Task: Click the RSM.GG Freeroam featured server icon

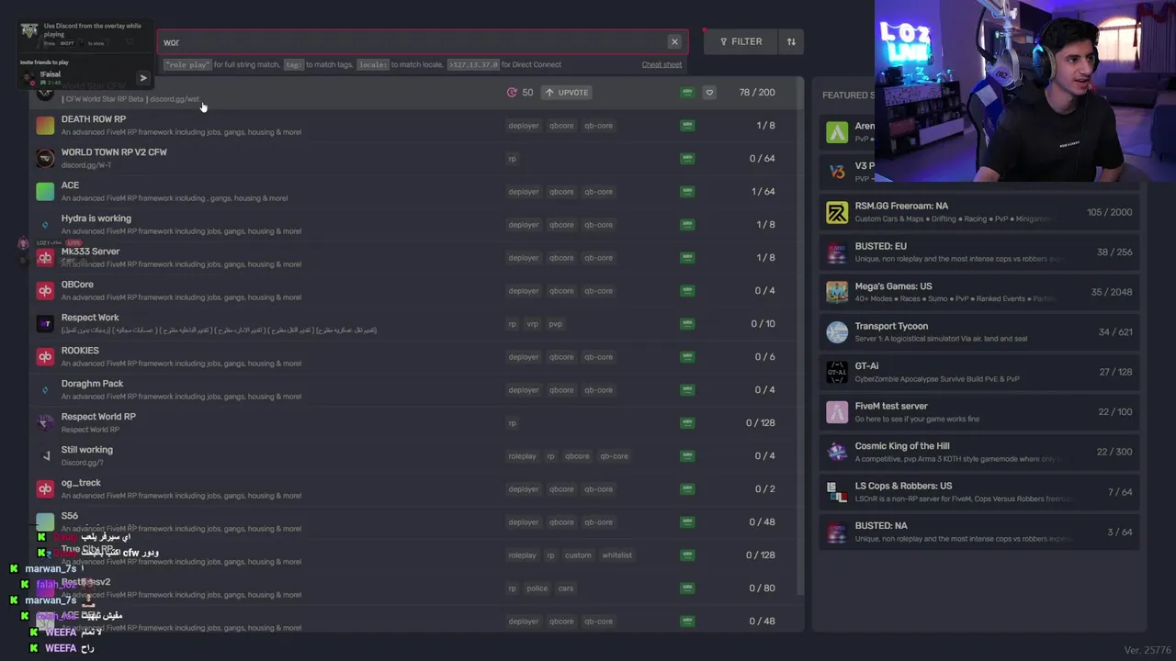Action: [x=837, y=213]
